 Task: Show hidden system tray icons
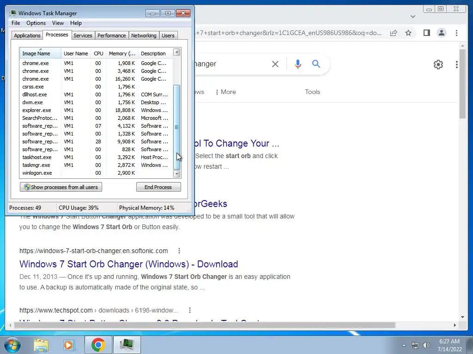point(404,346)
